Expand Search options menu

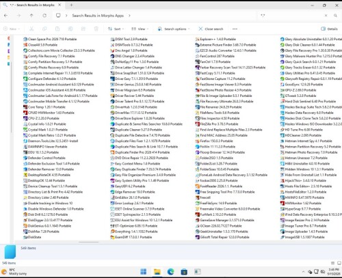pyautogui.click(x=174, y=29)
